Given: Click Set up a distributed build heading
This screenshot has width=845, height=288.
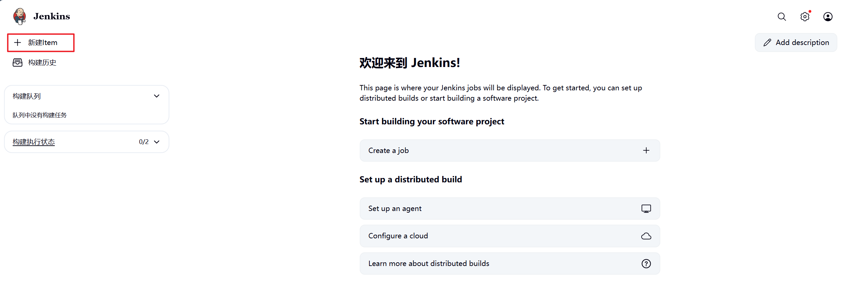Looking at the screenshot, I should 410,179.
